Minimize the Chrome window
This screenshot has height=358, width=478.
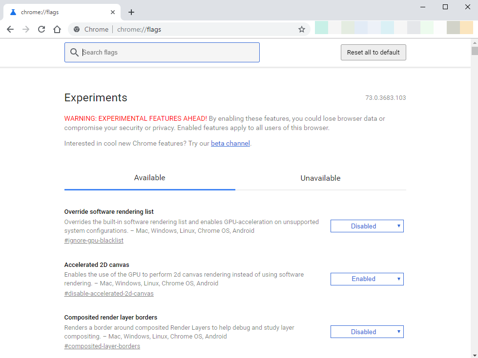pos(423,7)
